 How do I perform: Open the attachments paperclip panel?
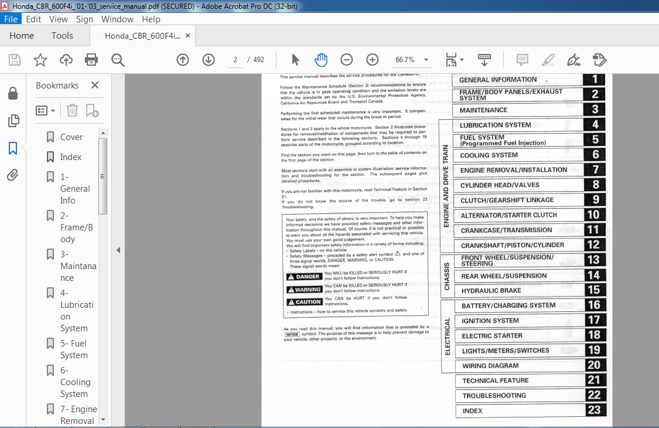click(13, 175)
